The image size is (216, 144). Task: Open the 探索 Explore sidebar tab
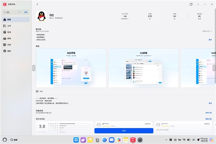16,20
